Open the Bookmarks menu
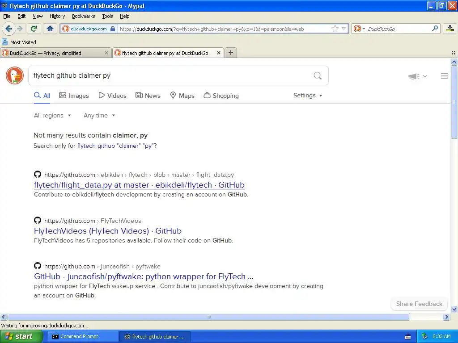 pos(84,16)
